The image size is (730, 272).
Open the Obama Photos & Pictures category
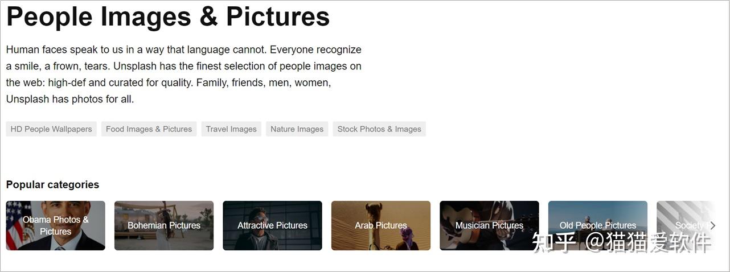click(x=56, y=225)
